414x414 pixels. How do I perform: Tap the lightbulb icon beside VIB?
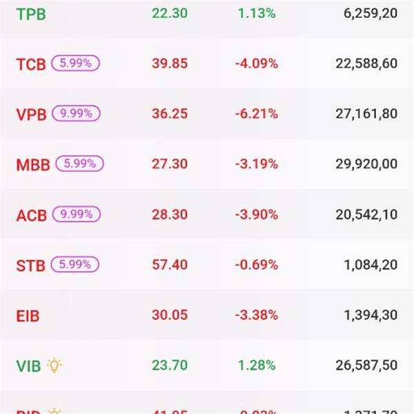[54, 365]
